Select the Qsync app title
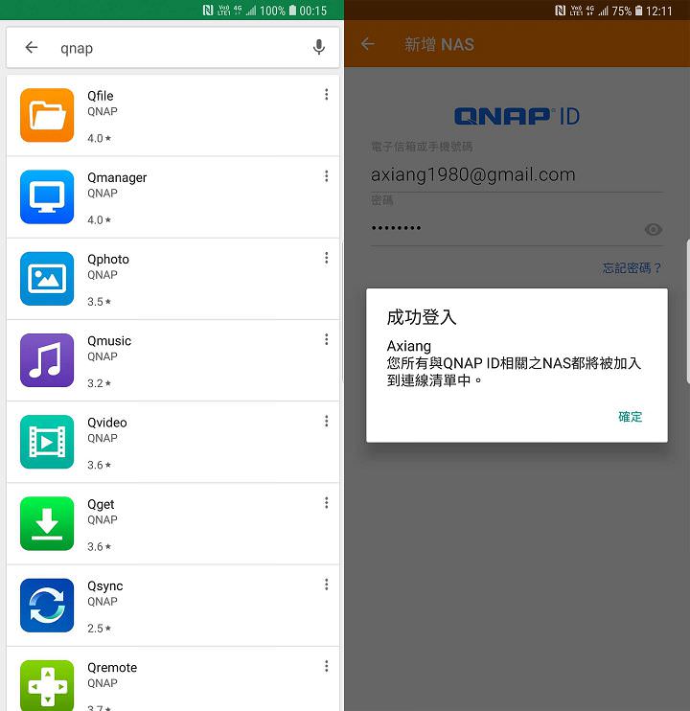Viewport: 690px width, 711px height. click(105, 585)
